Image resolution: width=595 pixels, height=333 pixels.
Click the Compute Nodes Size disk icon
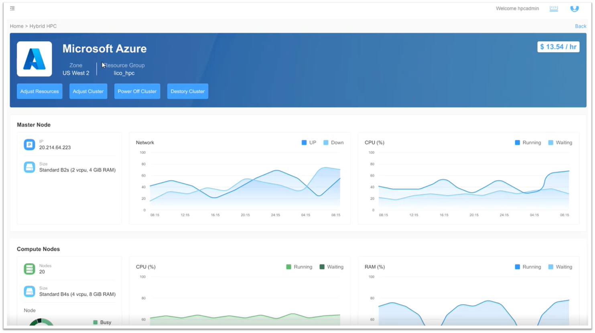point(29,291)
